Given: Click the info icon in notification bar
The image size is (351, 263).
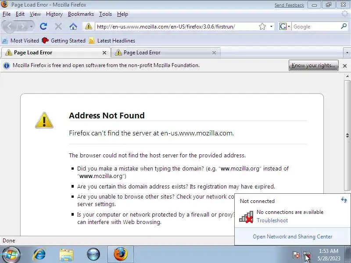Looking at the screenshot, I should (x=7, y=65).
